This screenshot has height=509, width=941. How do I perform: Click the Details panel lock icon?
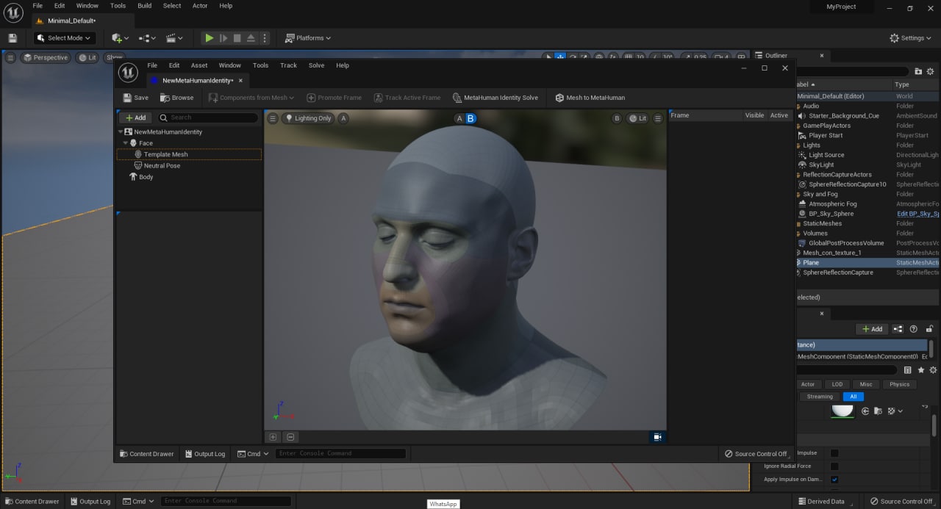[x=929, y=329]
